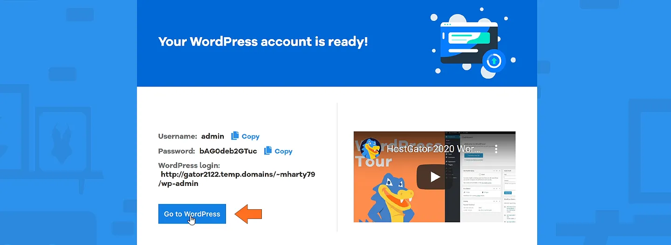Click the Copy link next to password
This screenshot has height=245, width=671.
click(283, 151)
